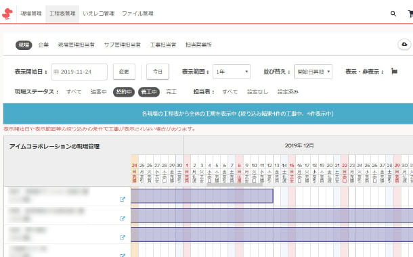This screenshot has width=413, height=257.
Task: Click the gray horizontal scrollbar under dates
Action: click(234, 185)
